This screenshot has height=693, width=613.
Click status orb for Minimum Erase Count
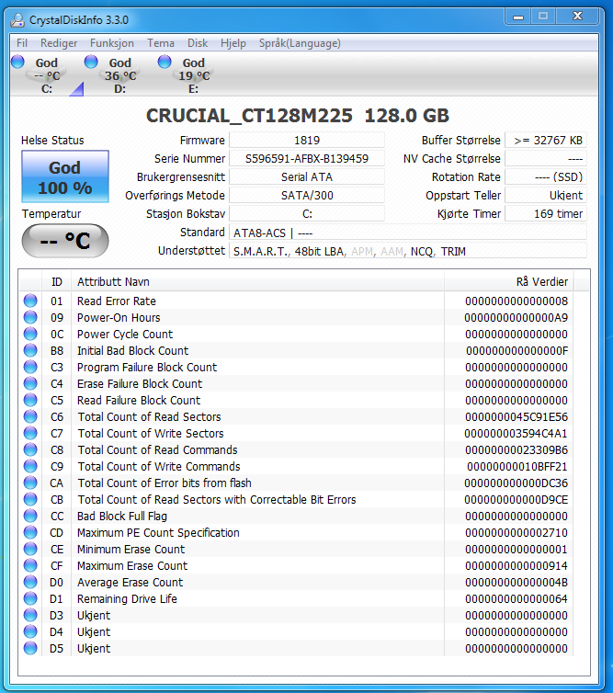coord(30,549)
